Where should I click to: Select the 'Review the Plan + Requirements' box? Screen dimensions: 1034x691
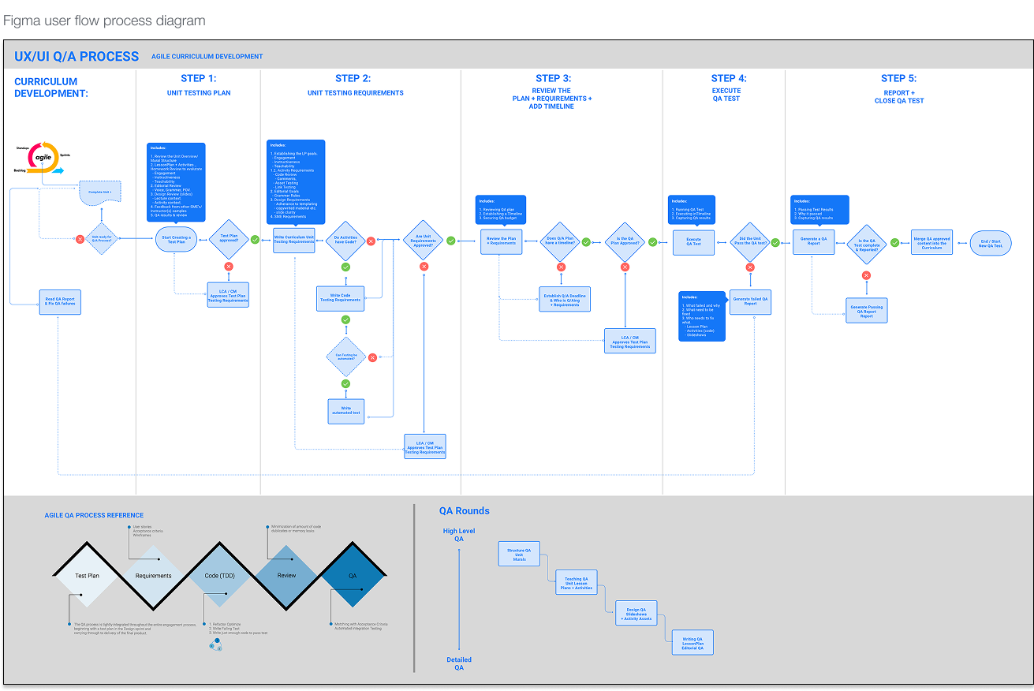pos(501,241)
